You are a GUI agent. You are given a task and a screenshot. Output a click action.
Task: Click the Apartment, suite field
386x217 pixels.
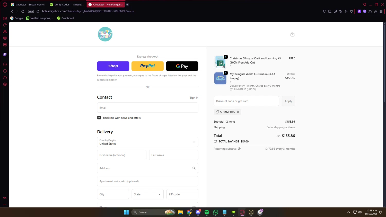pos(147,181)
